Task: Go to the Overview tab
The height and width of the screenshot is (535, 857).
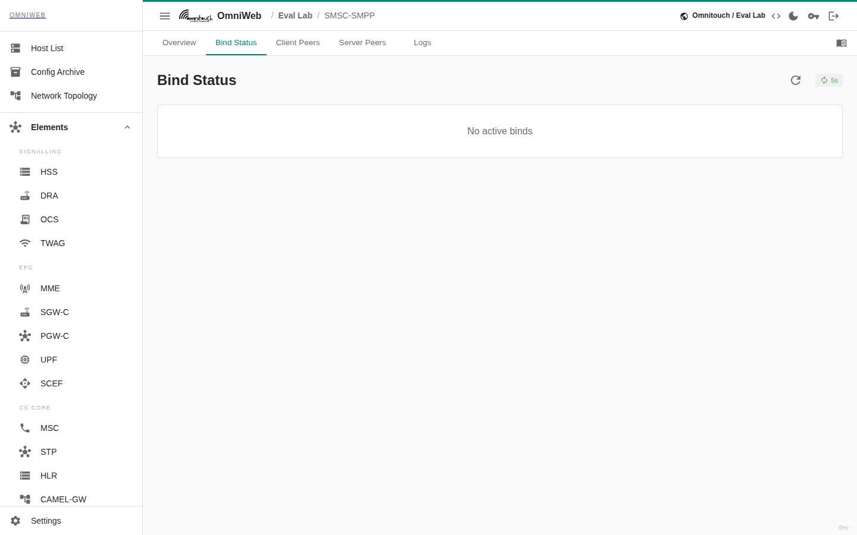Action: [x=179, y=43]
